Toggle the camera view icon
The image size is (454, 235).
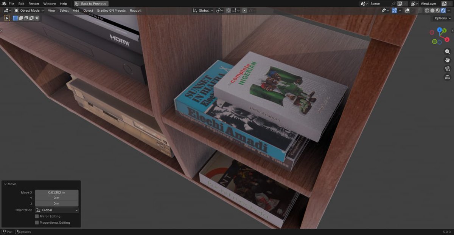[448, 68]
